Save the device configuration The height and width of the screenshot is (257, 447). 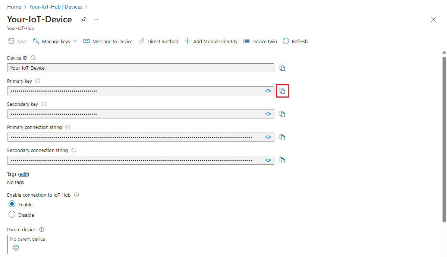click(17, 41)
